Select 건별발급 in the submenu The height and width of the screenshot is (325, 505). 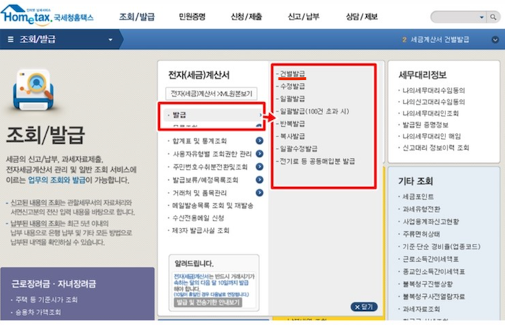coord(292,74)
